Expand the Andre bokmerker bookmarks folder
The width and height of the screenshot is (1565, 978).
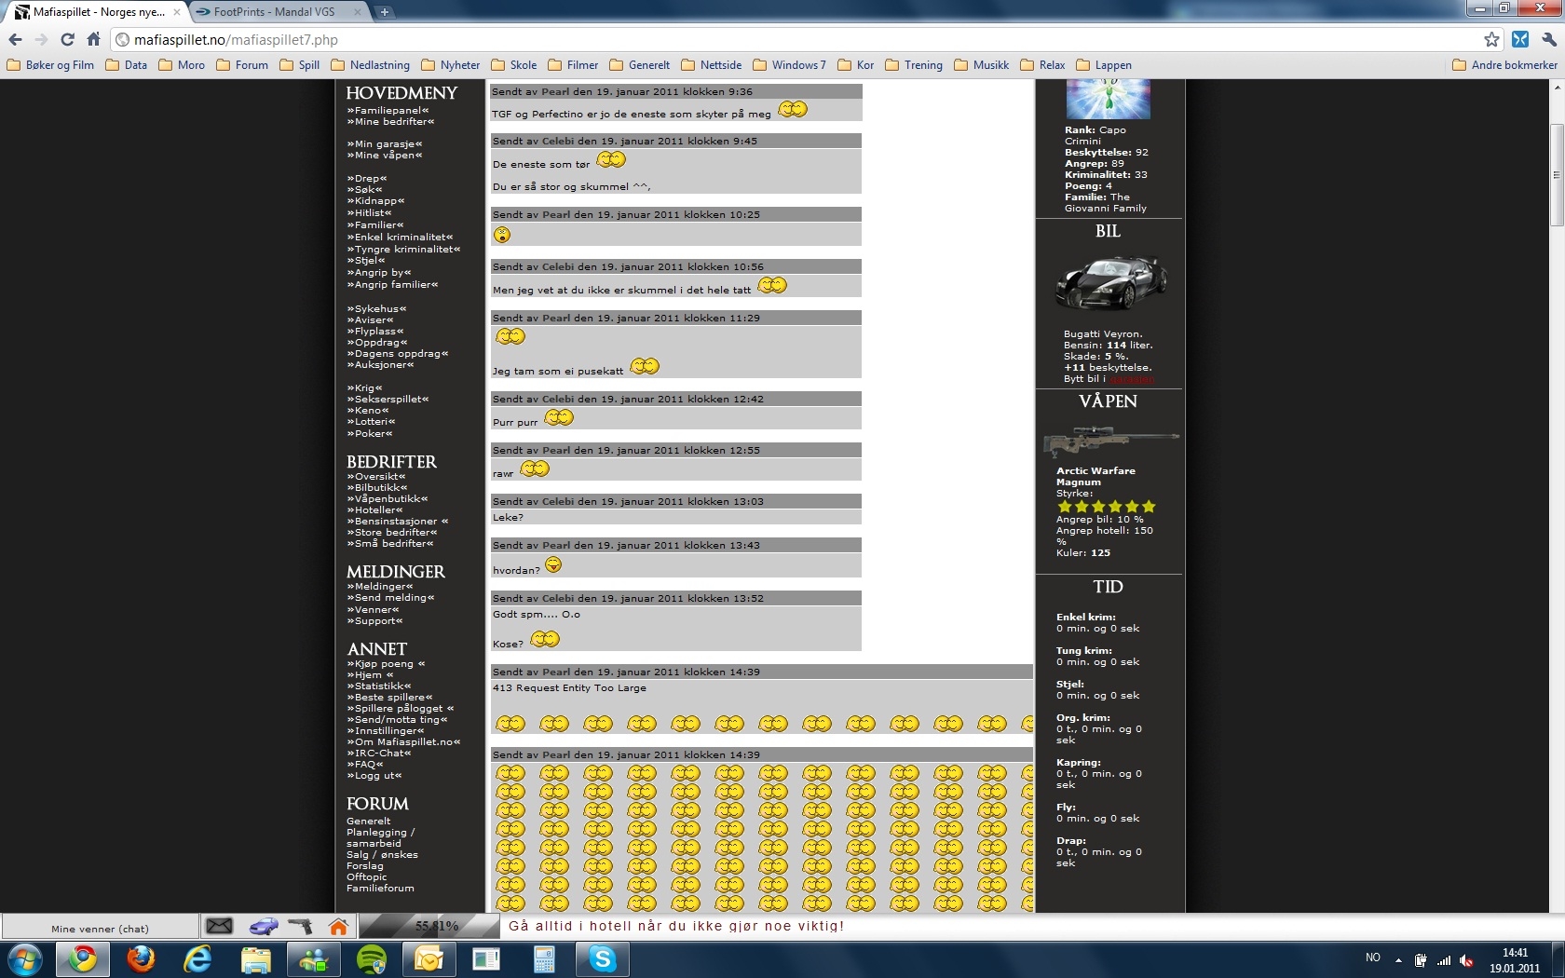[x=1504, y=65]
